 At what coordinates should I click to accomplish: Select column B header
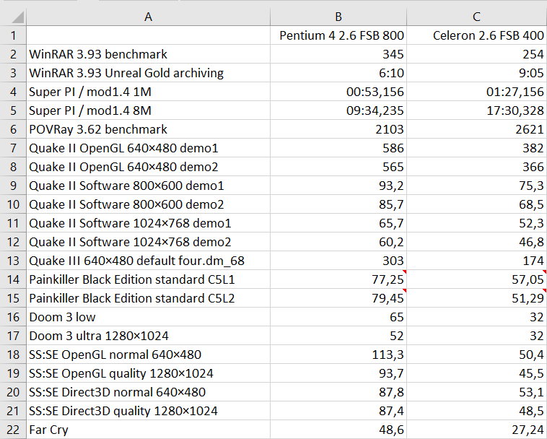[338, 17]
